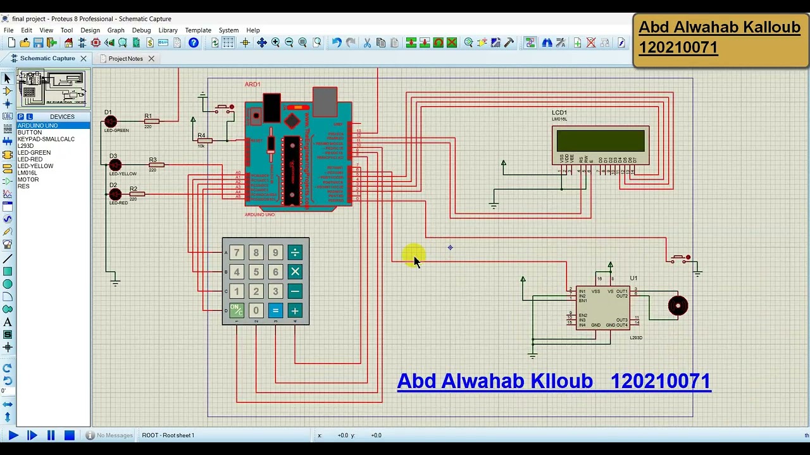Toggle the grid display icon
Image resolution: width=810 pixels, height=455 pixels.
click(228, 43)
